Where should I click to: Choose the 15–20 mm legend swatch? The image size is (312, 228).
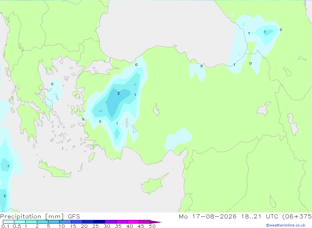(x=77, y=222)
